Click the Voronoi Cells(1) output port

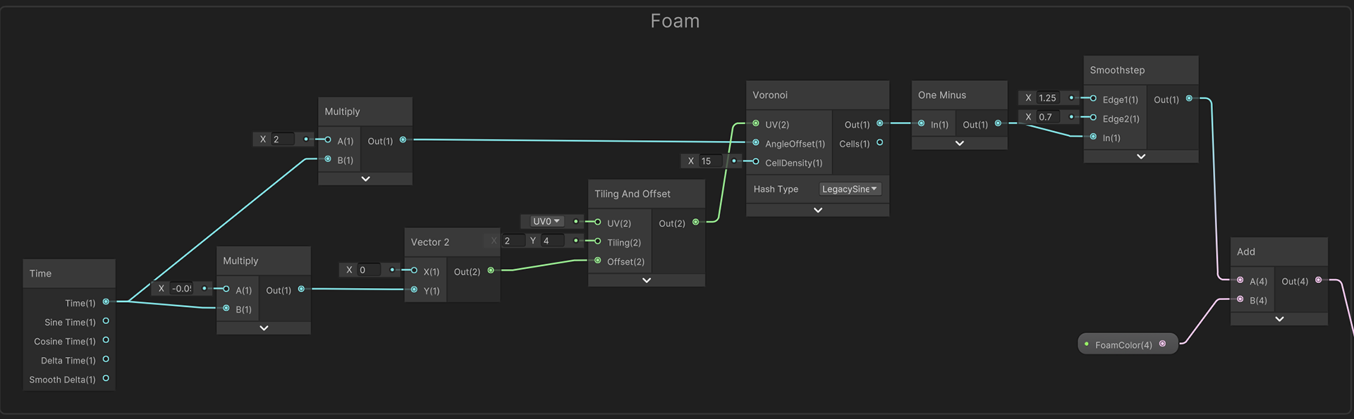pyautogui.click(x=879, y=143)
